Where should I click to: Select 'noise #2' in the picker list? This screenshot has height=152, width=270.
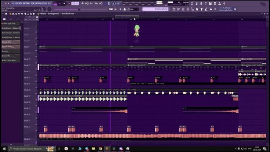(x=11, y=56)
